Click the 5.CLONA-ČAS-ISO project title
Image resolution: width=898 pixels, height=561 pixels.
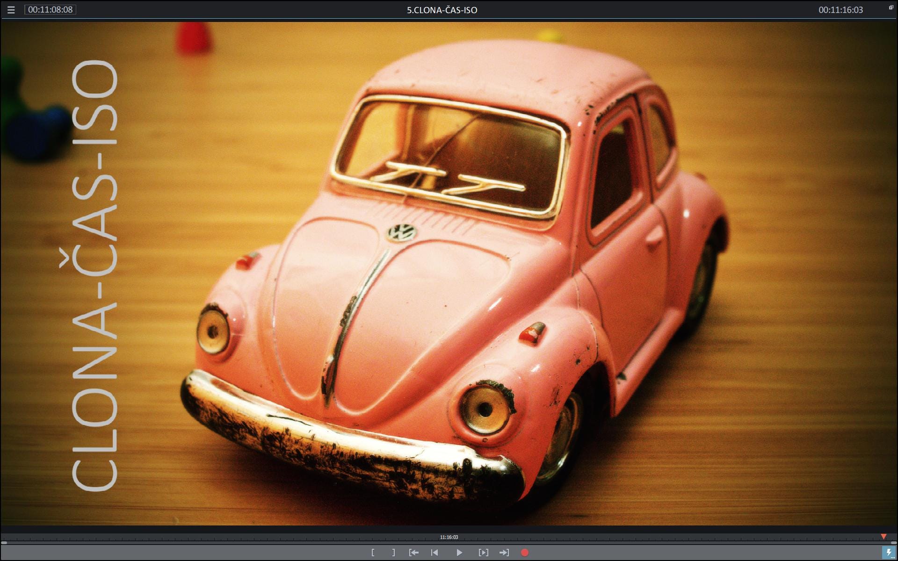point(442,10)
